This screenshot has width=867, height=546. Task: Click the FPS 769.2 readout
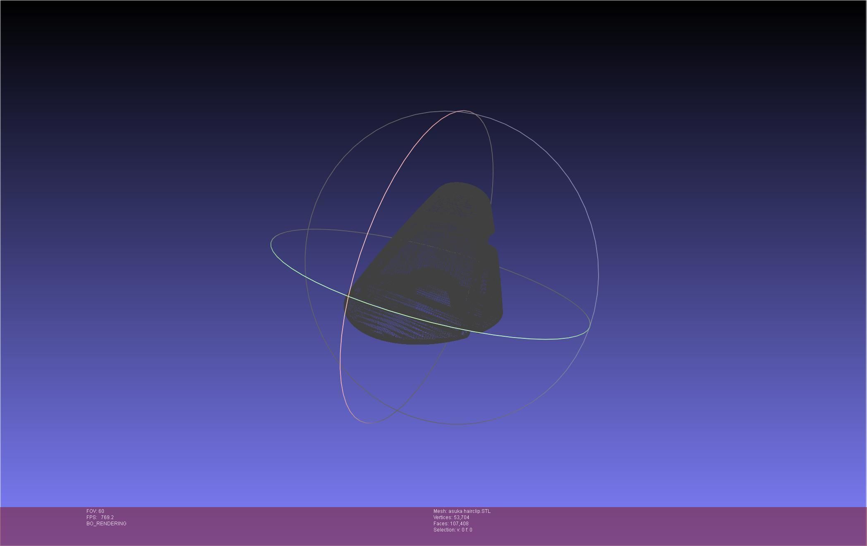100,517
